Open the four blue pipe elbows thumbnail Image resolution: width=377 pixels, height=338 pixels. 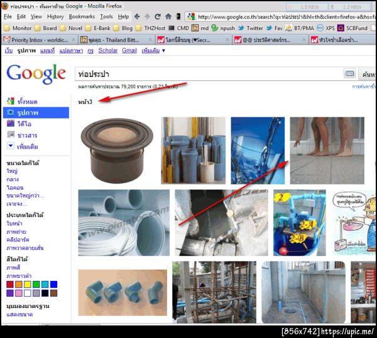coord(123,292)
